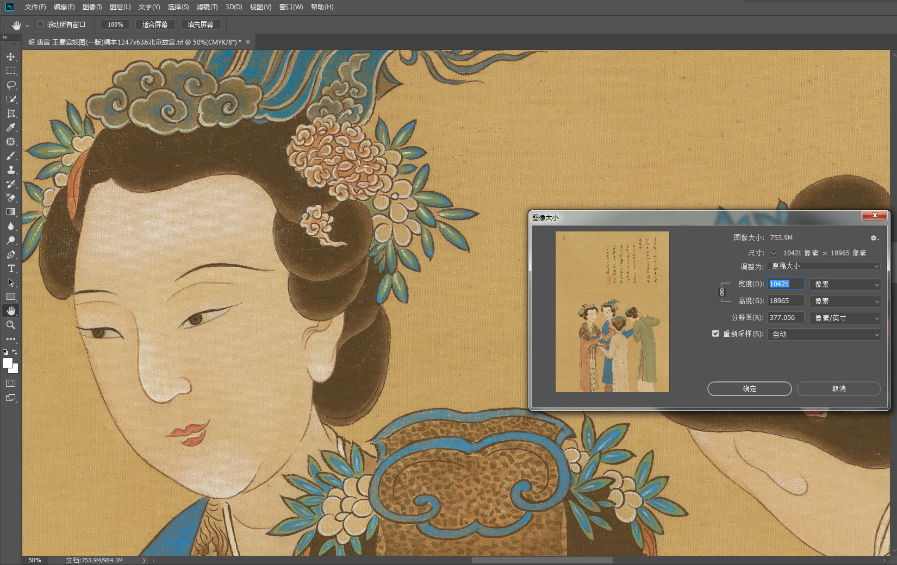
Task: Select the Zoom tool
Action: [x=11, y=325]
